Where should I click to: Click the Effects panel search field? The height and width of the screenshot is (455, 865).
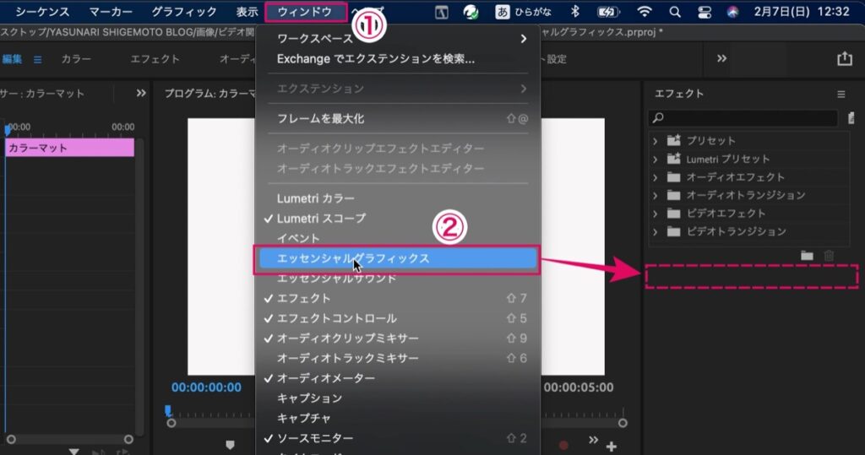click(743, 117)
